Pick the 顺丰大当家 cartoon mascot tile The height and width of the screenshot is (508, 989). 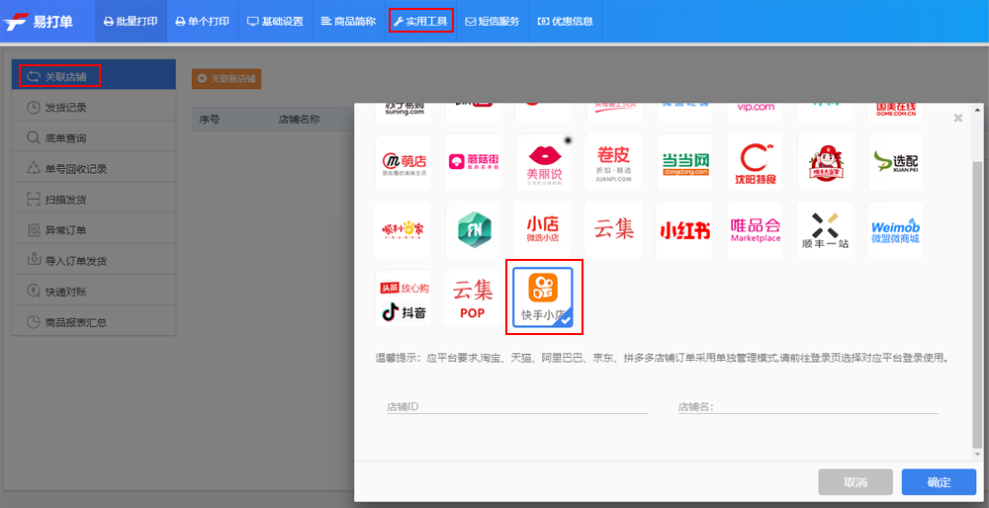[826, 162]
